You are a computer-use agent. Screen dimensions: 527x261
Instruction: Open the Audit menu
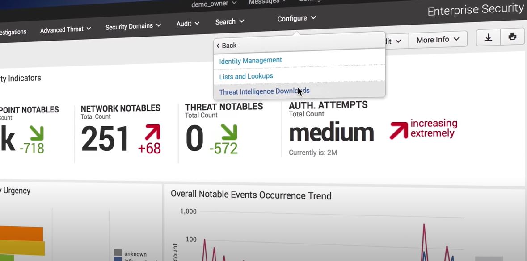188,24
